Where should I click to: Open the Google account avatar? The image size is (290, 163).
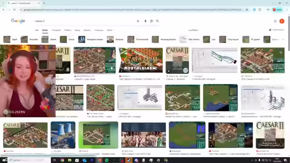(x=282, y=21)
